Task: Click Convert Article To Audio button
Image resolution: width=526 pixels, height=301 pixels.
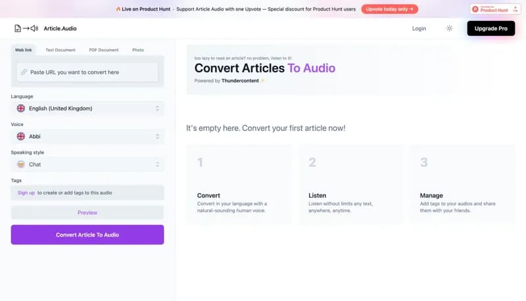Action: pyautogui.click(x=87, y=235)
